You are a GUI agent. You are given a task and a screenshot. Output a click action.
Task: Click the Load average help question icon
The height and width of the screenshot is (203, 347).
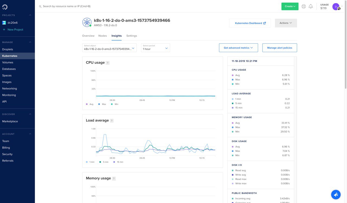pyautogui.click(x=112, y=121)
